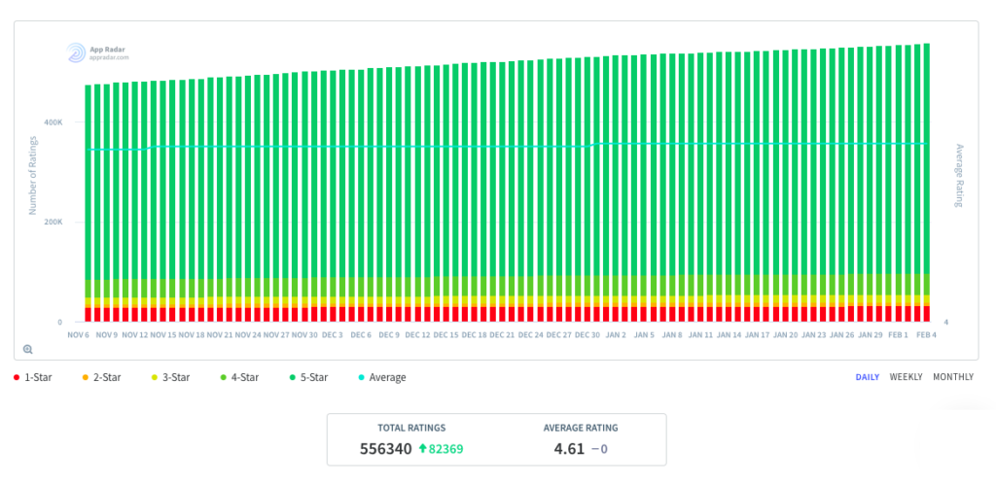Click the cyan Average legend dot

(362, 378)
